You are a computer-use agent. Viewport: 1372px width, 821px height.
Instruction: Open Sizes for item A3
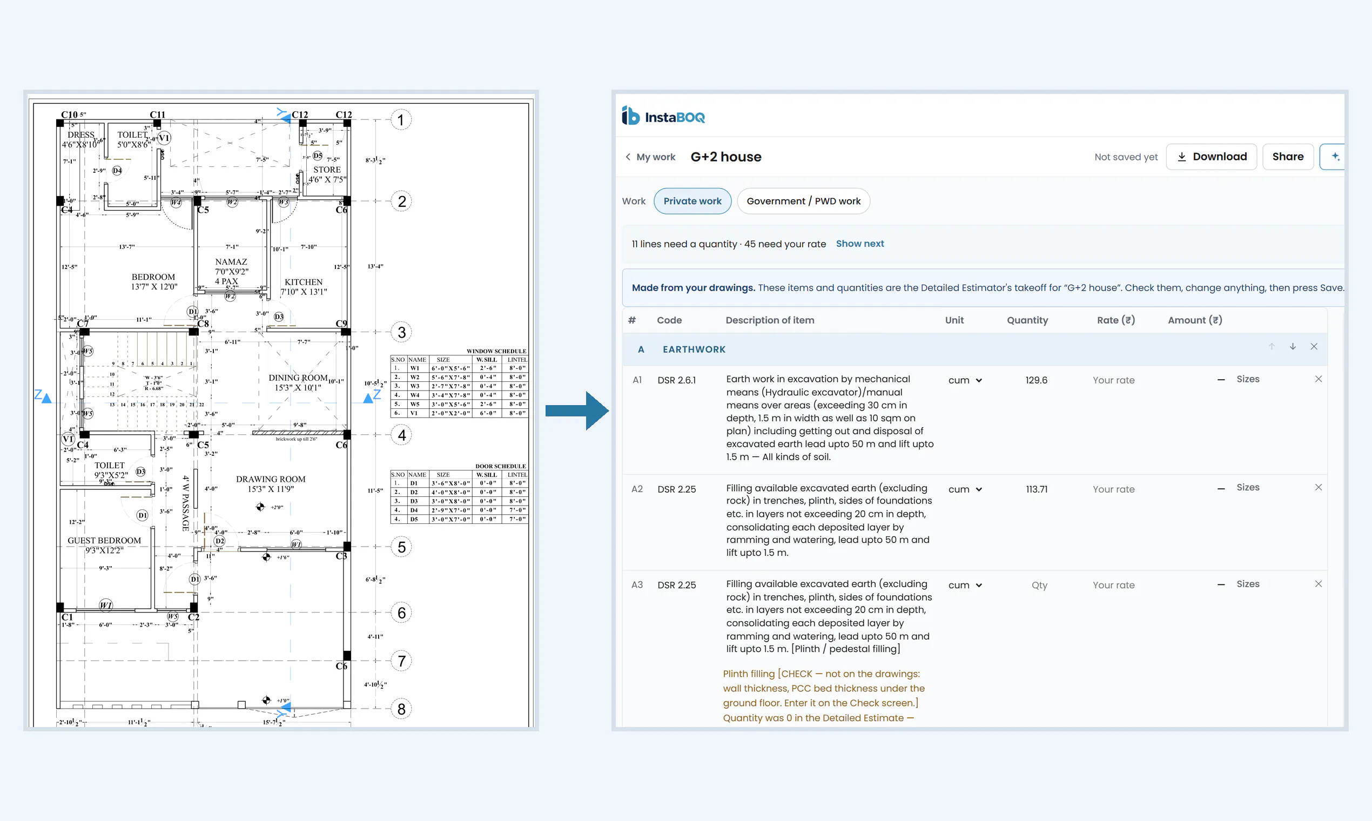coord(1248,584)
